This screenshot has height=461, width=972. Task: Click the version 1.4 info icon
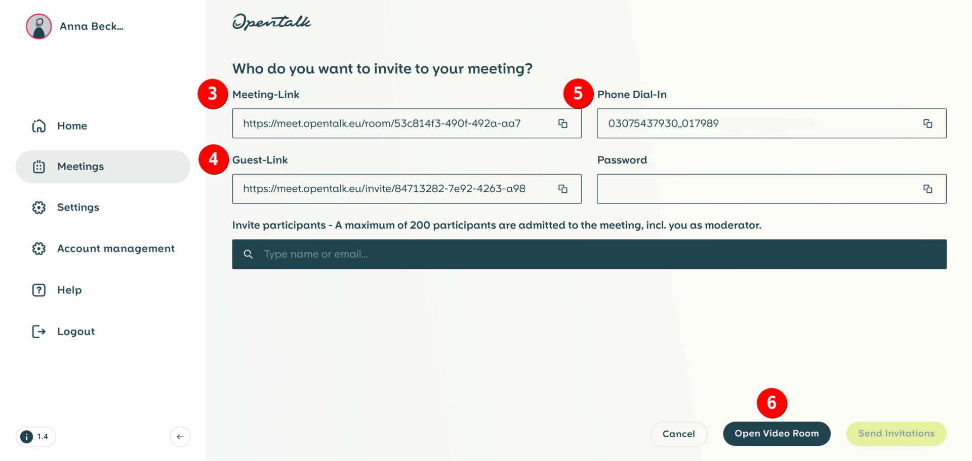point(26,436)
